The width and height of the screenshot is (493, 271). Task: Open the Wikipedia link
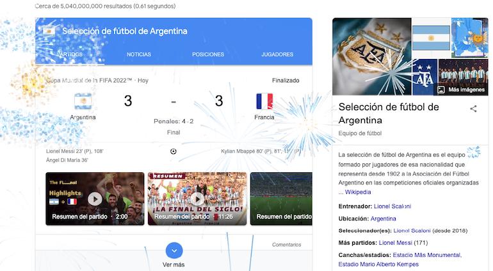358,192
